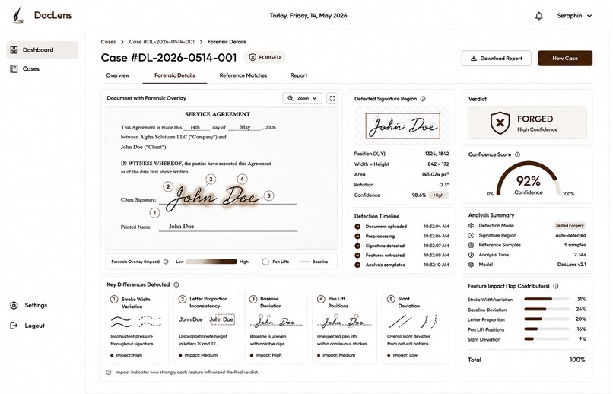Viewport: 613px width, 394px height.
Task: Click the High confidence badge
Action: click(x=438, y=195)
